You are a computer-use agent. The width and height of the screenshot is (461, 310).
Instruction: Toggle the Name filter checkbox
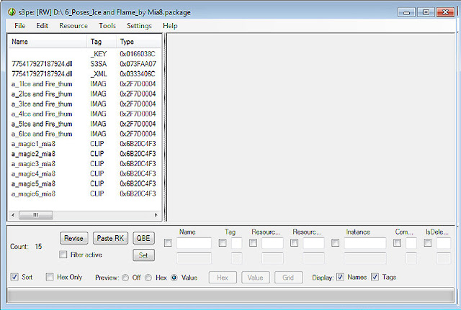(168, 243)
